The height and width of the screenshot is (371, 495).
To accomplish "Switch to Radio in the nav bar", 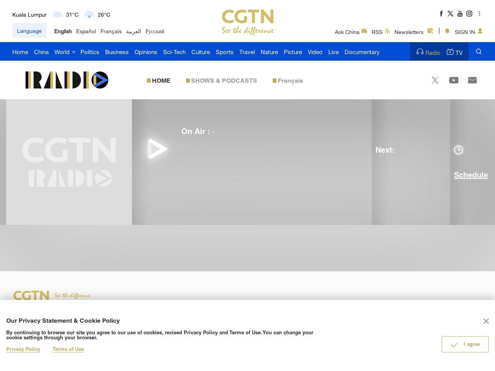I will [x=428, y=52].
